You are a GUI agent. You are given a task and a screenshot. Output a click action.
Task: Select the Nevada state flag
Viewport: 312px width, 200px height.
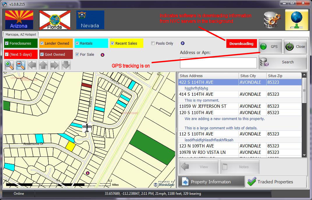90,20
